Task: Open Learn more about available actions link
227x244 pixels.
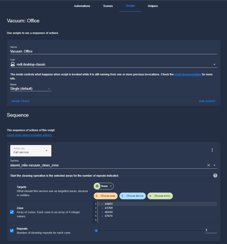Action: point(30,135)
